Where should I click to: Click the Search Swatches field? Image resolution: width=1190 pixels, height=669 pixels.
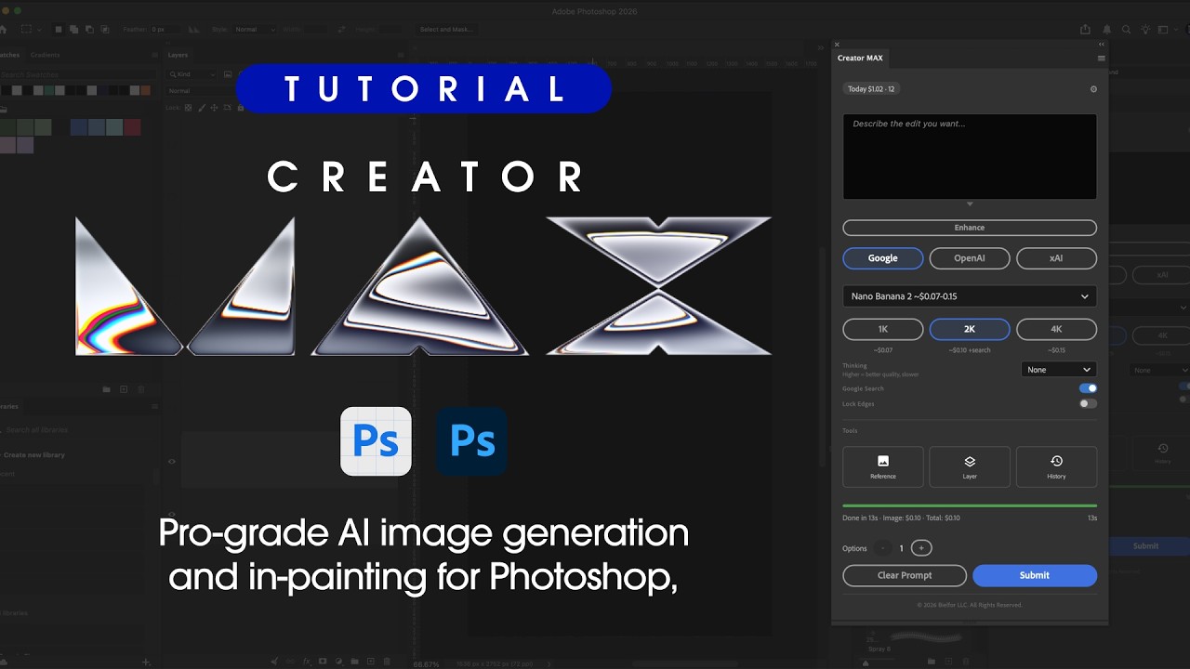coord(76,74)
